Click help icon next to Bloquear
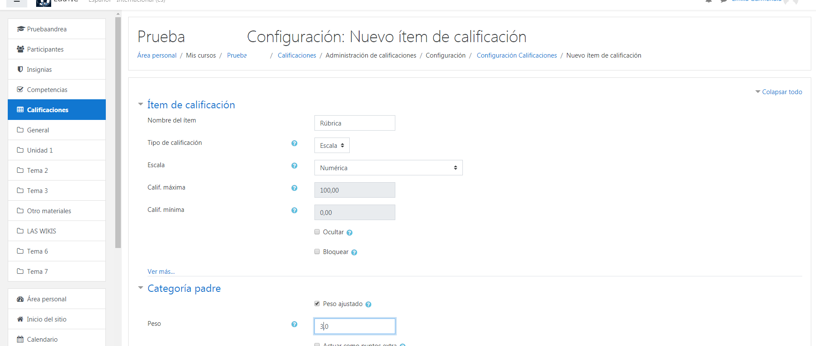The height and width of the screenshot is (346, 816). [354, 252]
